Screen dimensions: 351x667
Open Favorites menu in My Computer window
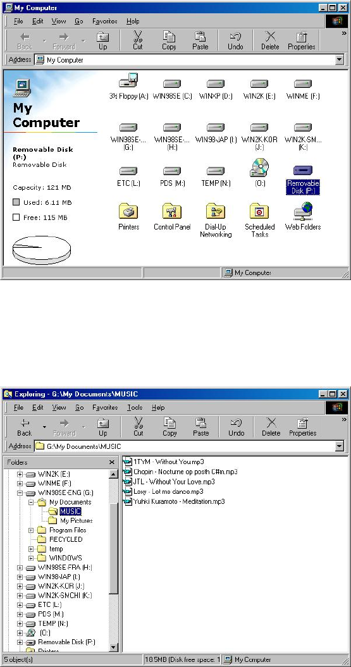coord(104,21)
